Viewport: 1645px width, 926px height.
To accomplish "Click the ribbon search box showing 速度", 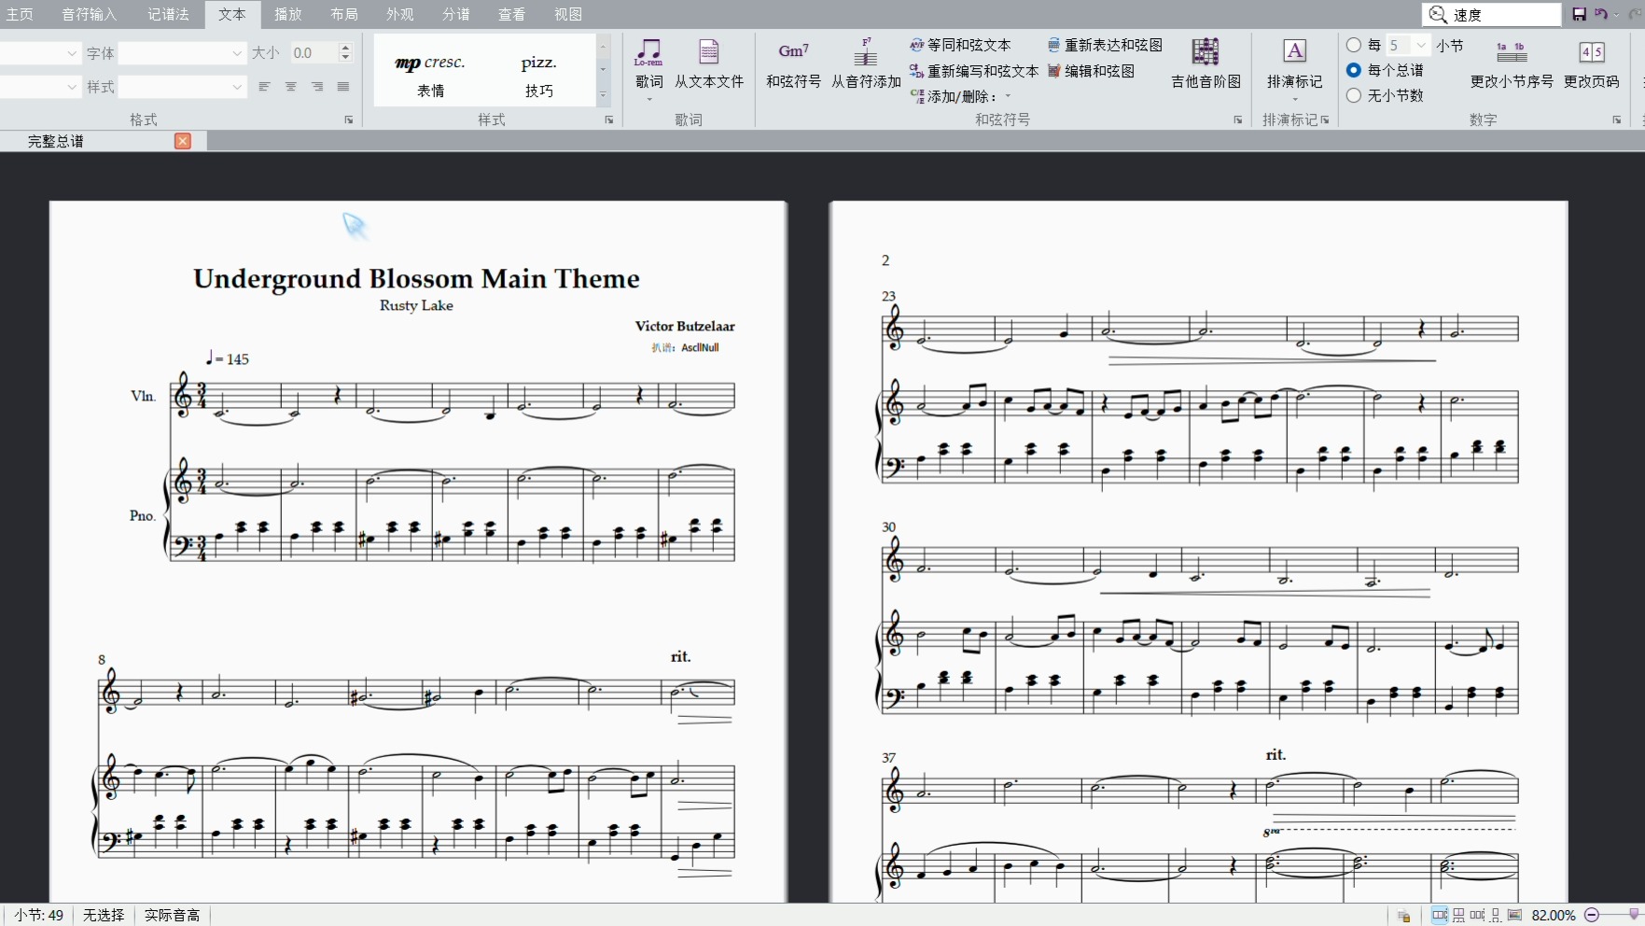I will (1491, 14).
